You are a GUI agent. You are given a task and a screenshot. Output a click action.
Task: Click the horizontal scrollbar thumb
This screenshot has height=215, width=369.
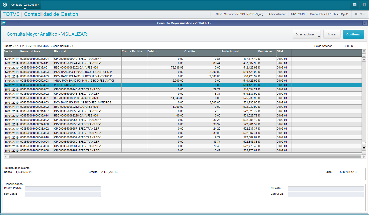coord(185,157)
